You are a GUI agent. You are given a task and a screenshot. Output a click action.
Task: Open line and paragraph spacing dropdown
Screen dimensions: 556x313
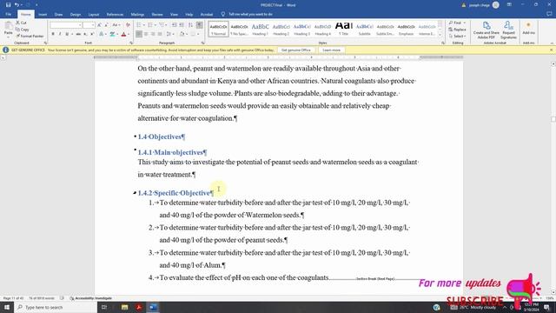[169, 34]
